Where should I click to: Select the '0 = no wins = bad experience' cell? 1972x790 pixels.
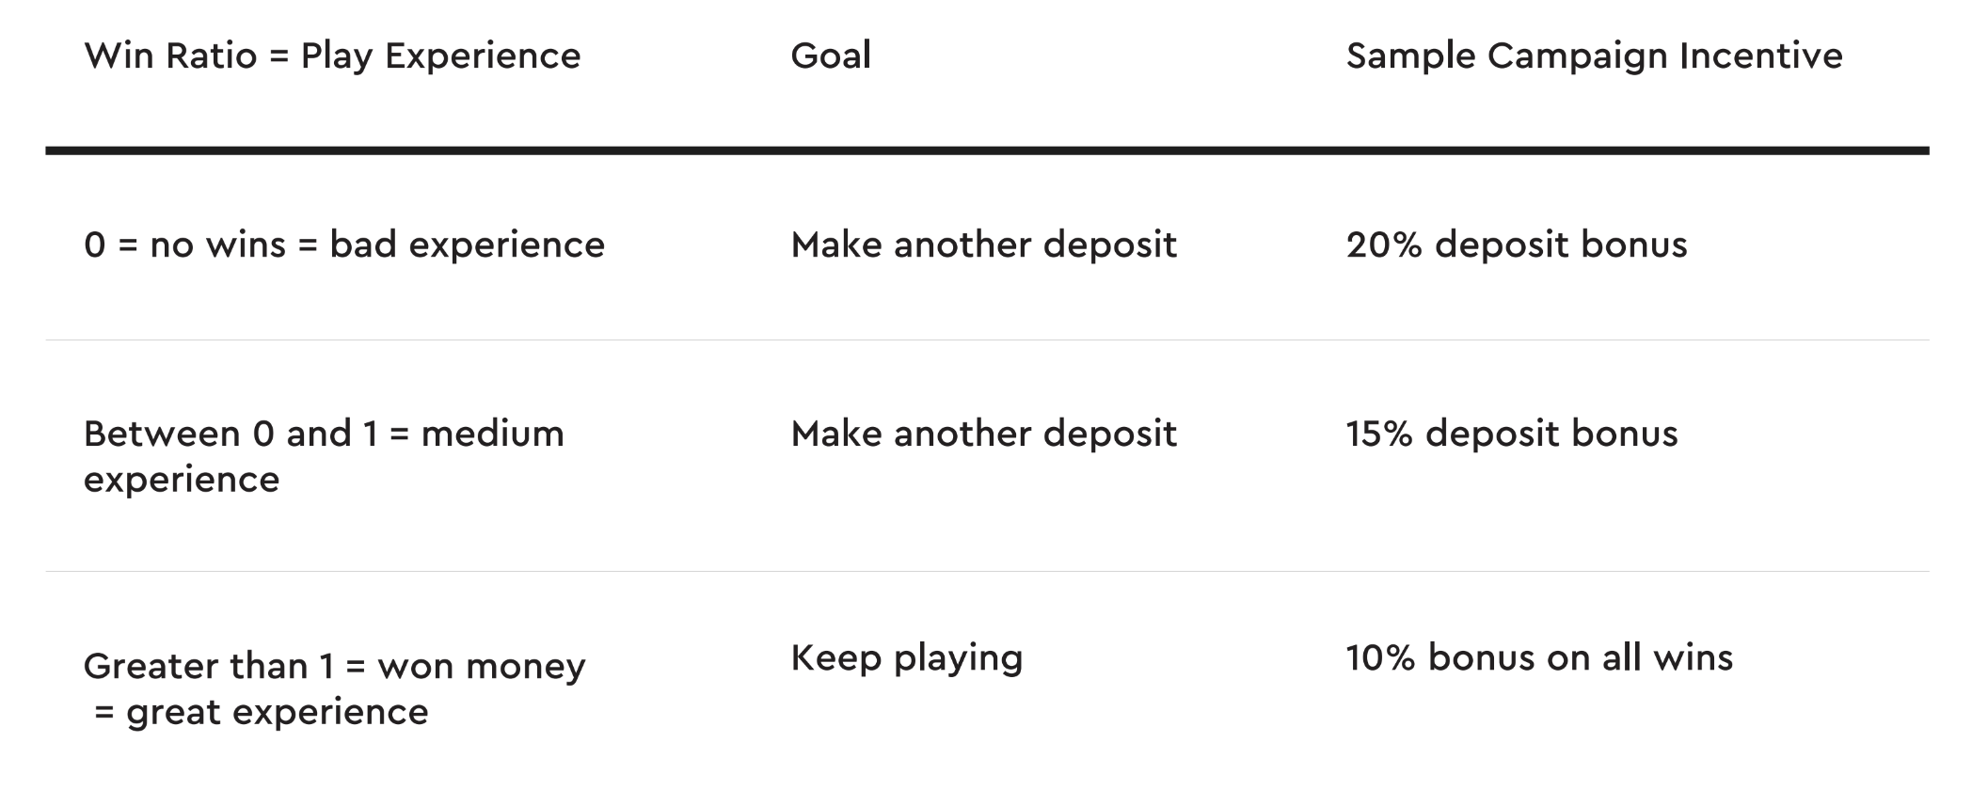[344, 245]
